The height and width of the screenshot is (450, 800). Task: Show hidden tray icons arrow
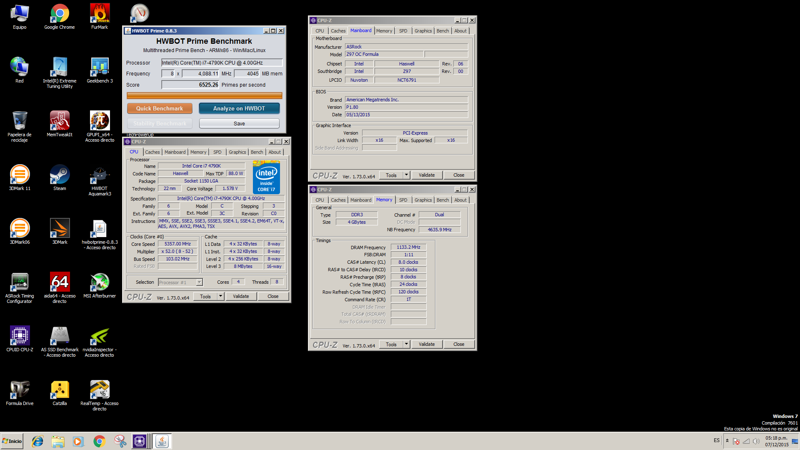click(727, 441)
